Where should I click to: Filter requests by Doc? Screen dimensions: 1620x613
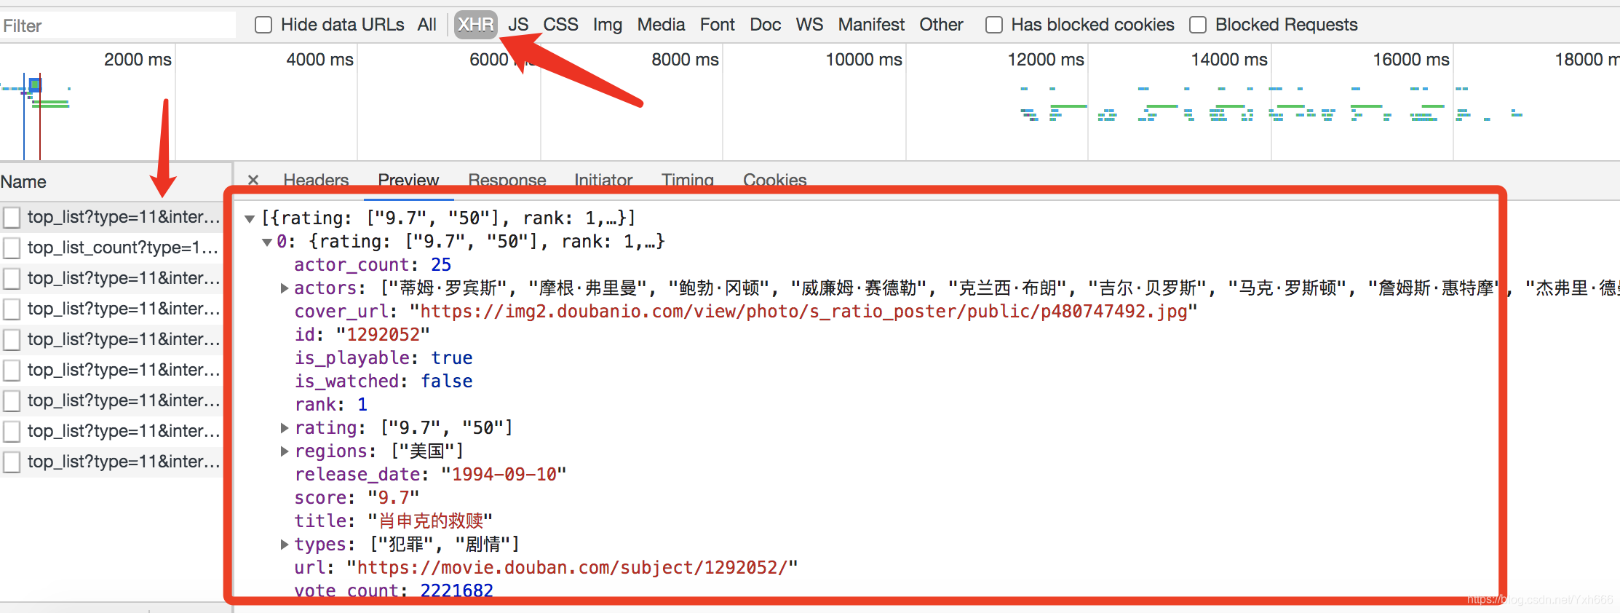[766, 25]
